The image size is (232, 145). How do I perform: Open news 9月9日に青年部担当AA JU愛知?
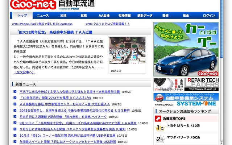click(x=72, y=129)
